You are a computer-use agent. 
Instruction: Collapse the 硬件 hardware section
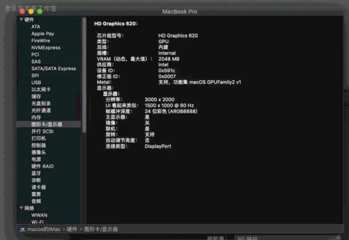click(x=21, y=20)
